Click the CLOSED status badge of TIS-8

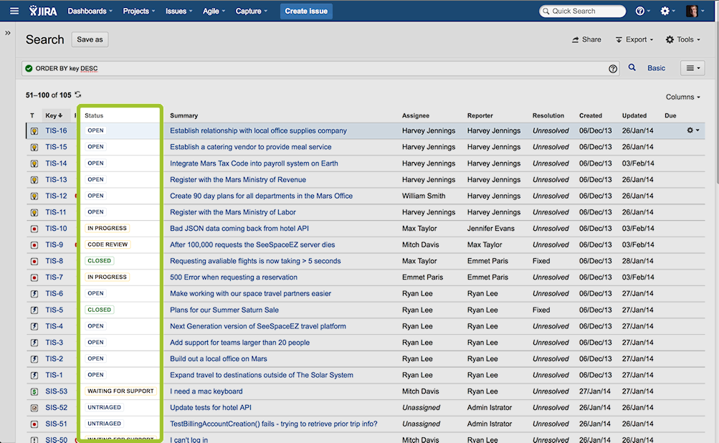pos(100,261)
